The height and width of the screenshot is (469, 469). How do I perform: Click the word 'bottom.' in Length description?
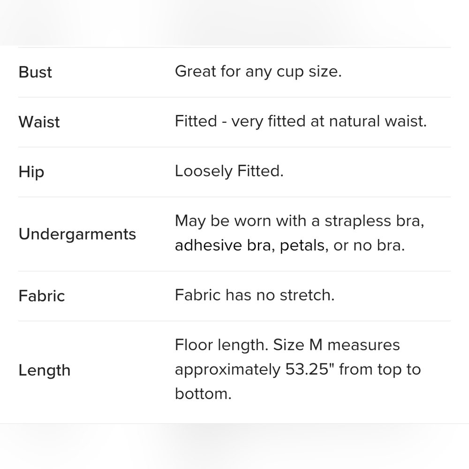click(204, 393)
